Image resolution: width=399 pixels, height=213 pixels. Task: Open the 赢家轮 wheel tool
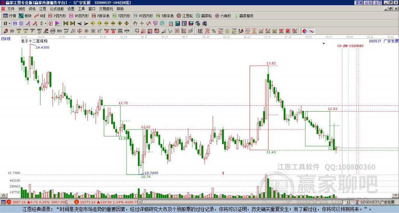tap(204, 16)
